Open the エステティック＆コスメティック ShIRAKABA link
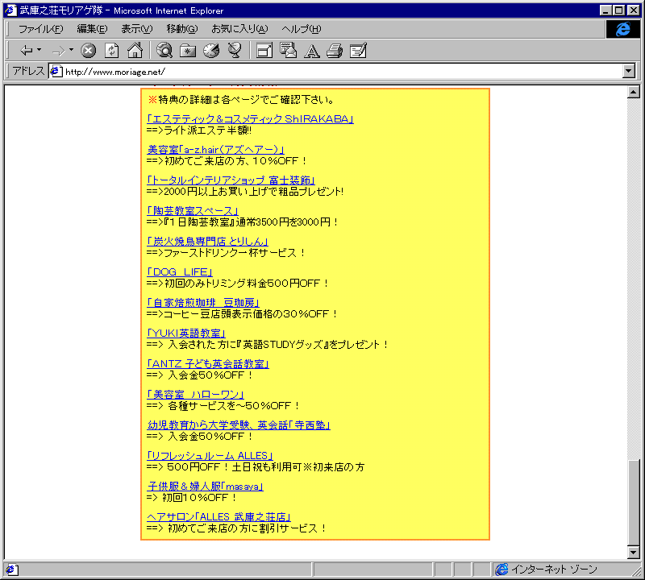 pyautogui.click(x=250, y=118)
